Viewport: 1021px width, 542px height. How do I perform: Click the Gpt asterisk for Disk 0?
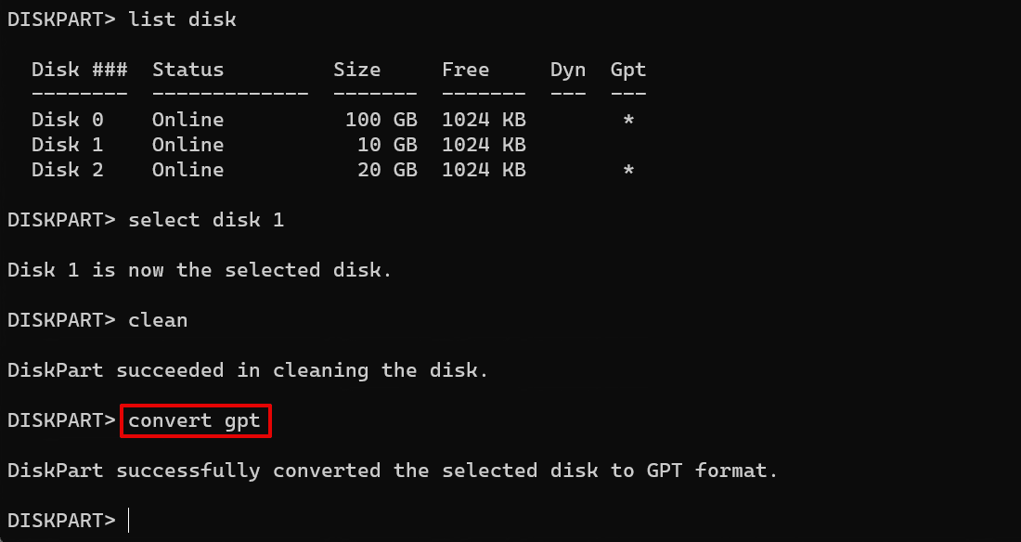tap(628, 121)
